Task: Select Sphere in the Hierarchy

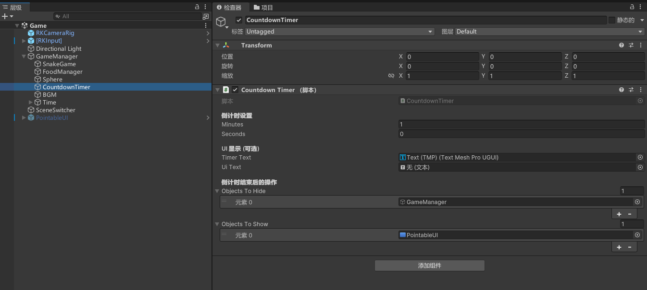Action: (x=52, y=79)
